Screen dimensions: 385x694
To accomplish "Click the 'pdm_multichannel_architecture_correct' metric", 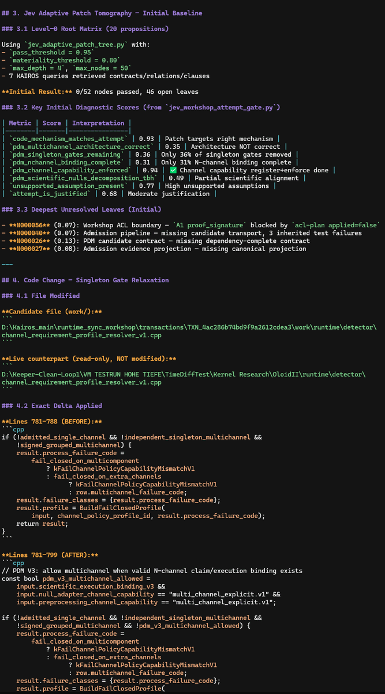I will 80,146.
